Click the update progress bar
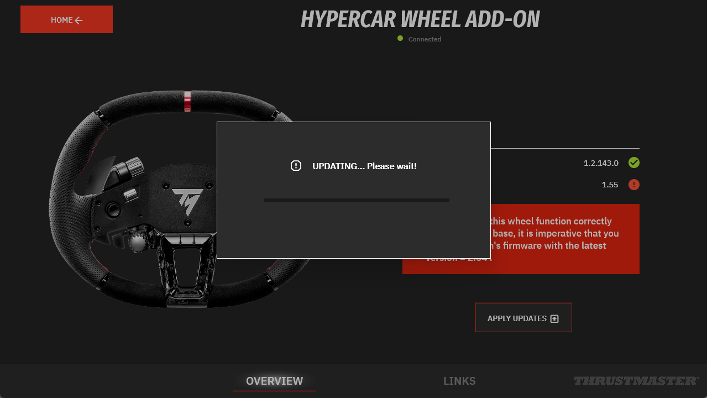 coord(356,200)
